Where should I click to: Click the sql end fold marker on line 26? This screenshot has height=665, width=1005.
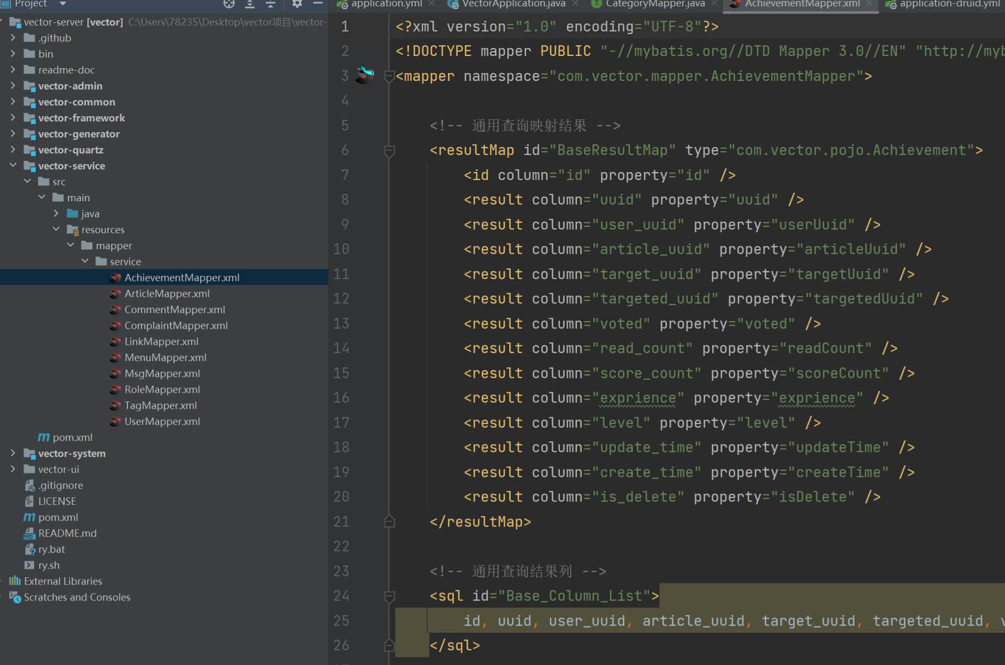click(389, 645)
